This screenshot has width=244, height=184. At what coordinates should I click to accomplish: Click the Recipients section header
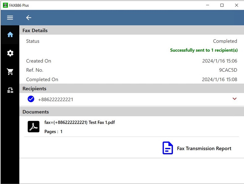click(x=132, y=88)
